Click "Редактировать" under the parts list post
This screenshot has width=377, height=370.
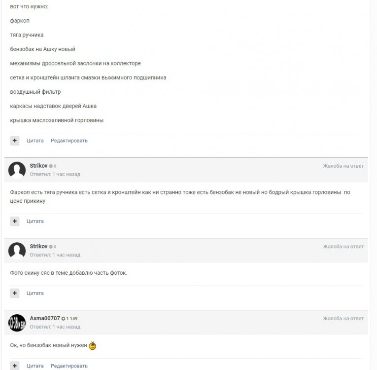[x=69, y=141]
